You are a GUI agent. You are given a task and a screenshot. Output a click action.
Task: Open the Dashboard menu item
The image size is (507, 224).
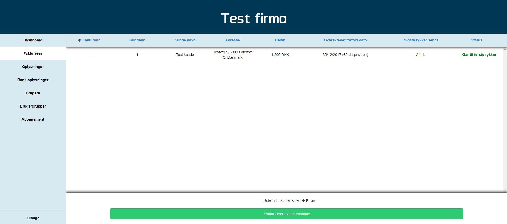pos(33,40)
